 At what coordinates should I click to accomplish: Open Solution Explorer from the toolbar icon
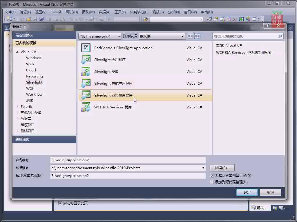209,19
